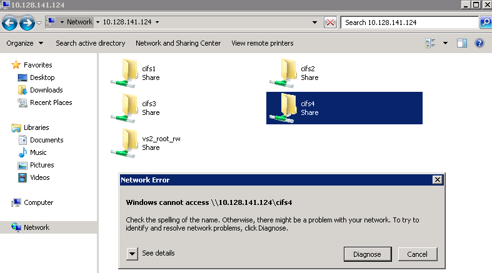The width and height of the screenshot is (492, 273).
Task: Click the stop/cancel red X in address bar
Action: [330, 22]
